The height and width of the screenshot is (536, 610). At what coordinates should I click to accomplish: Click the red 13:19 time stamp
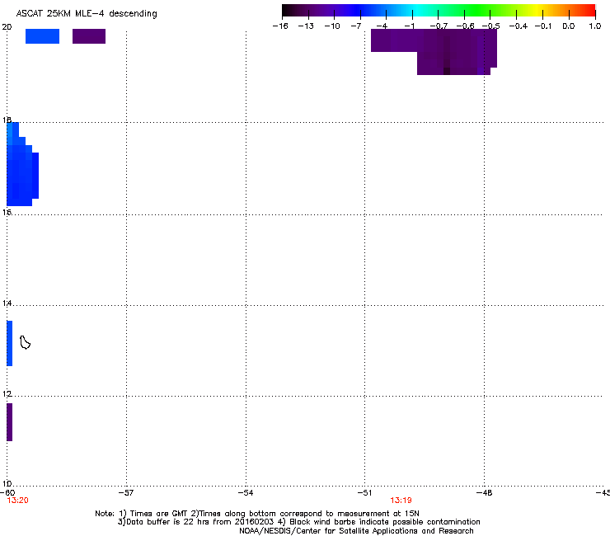401,501
